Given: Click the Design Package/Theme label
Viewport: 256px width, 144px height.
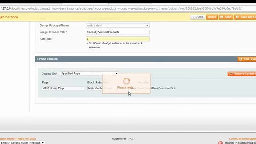Looking at the screenshot, I should tap(54, 26).
